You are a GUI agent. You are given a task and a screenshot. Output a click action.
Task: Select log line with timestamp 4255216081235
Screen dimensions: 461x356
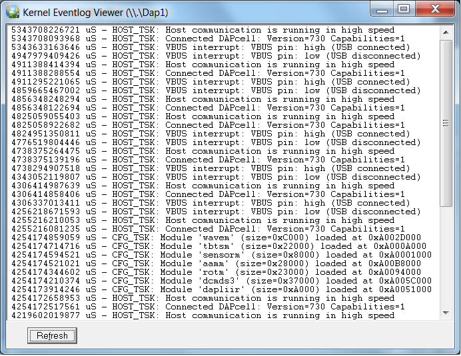[x=208, y=229]
